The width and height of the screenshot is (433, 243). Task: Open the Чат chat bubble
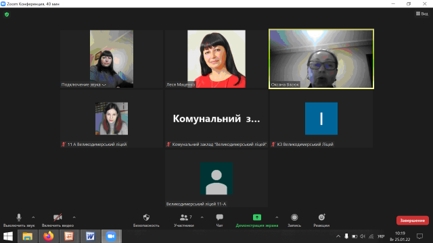(x=219, y=217)
